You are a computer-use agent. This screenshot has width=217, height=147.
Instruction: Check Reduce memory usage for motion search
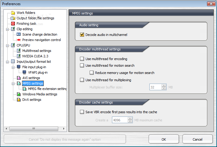[92, 73]
